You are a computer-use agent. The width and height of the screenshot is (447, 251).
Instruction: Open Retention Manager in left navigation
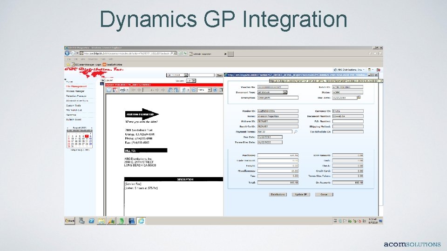76,96
